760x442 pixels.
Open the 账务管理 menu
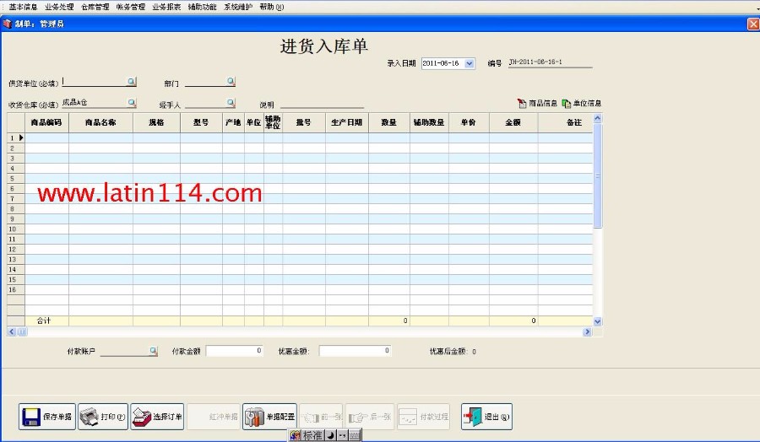coord(131,7)
